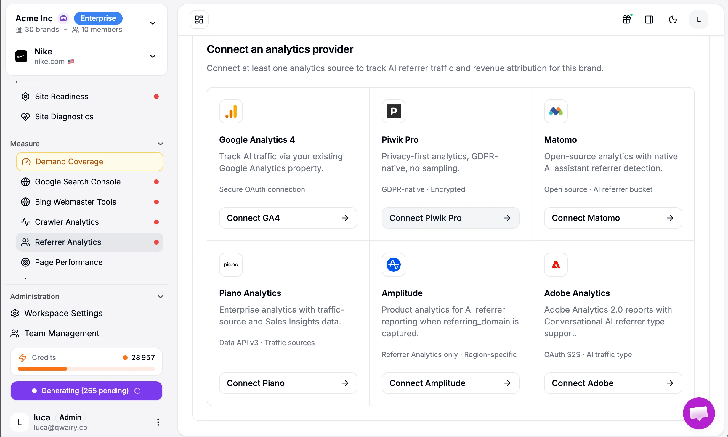Click the Nike brand logo
Viewport: 728px width, 437px height.
[x=21, y=56]
